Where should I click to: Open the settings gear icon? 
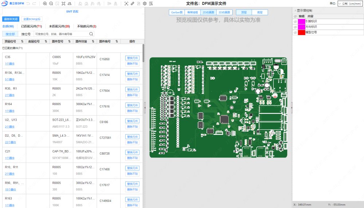click(x=145, y=4)
